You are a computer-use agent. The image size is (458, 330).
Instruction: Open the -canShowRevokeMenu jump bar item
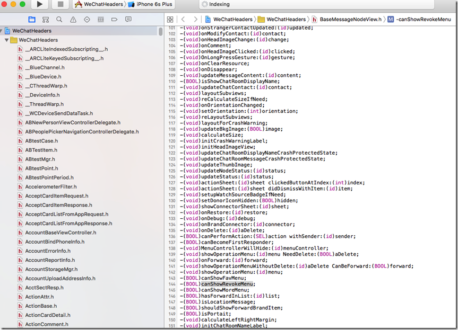click(419, 20)
